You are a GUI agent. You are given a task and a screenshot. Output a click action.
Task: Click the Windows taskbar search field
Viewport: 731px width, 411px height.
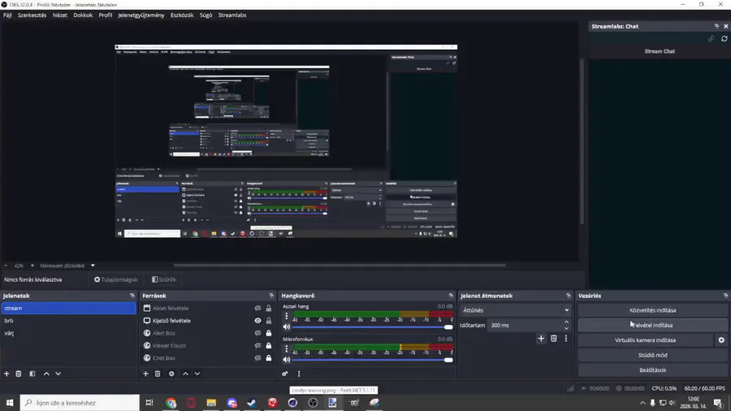coord(80,403)
